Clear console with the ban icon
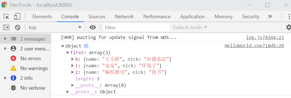 (x=18, y=27)
